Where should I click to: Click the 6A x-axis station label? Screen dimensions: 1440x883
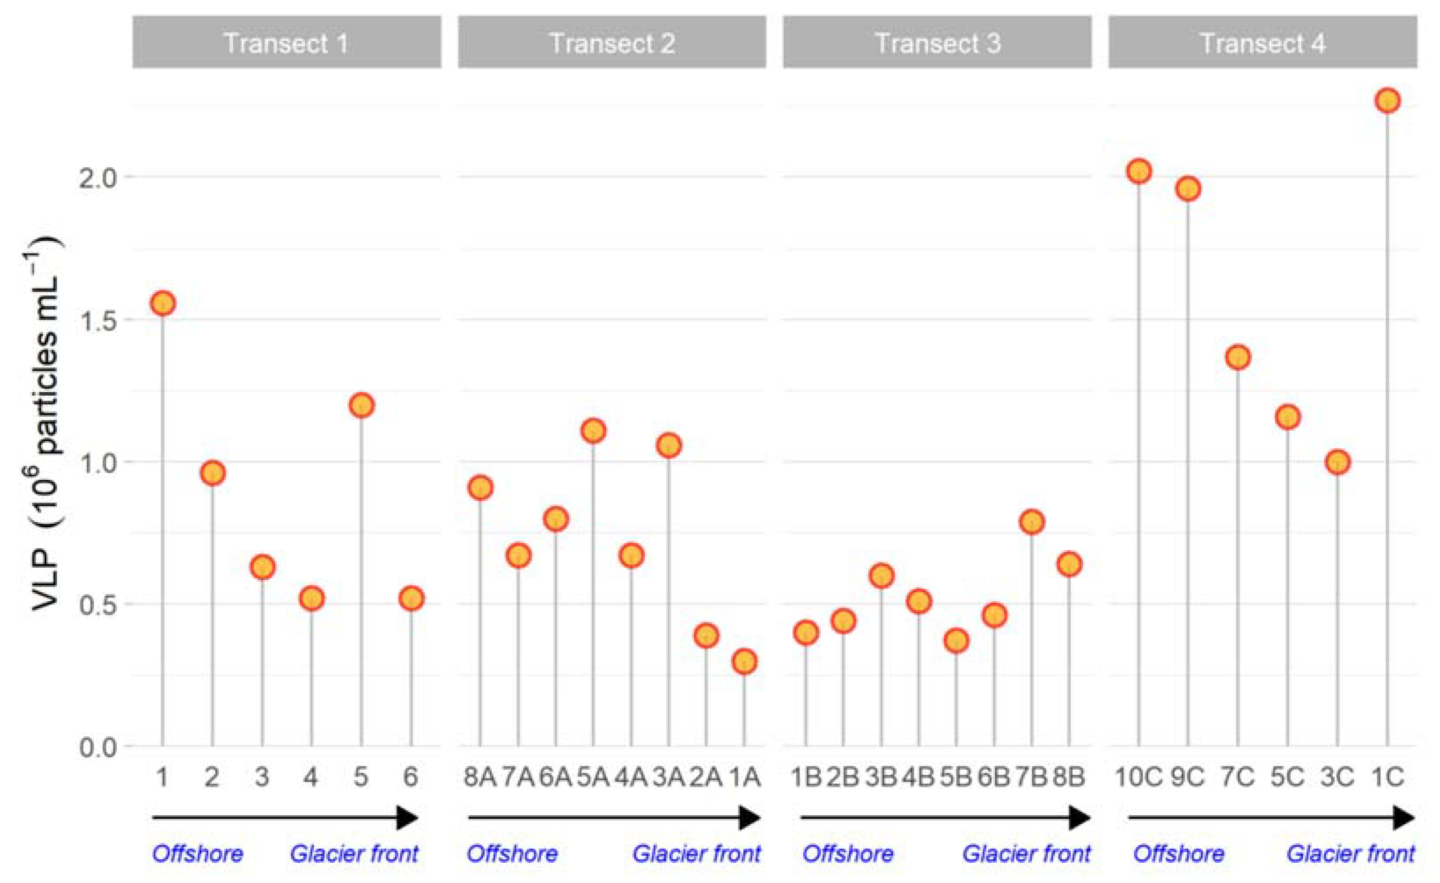[x=555, y=777]
